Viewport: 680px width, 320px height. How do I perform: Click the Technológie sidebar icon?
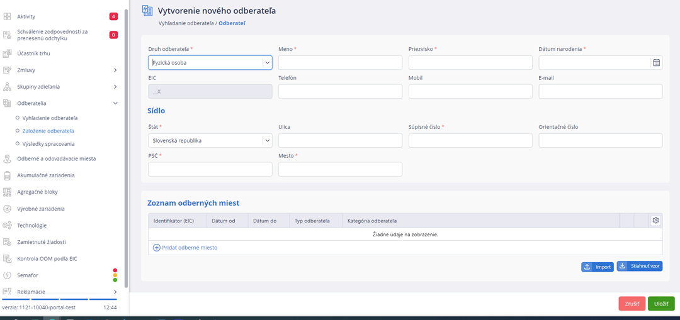tap(8, 225)
